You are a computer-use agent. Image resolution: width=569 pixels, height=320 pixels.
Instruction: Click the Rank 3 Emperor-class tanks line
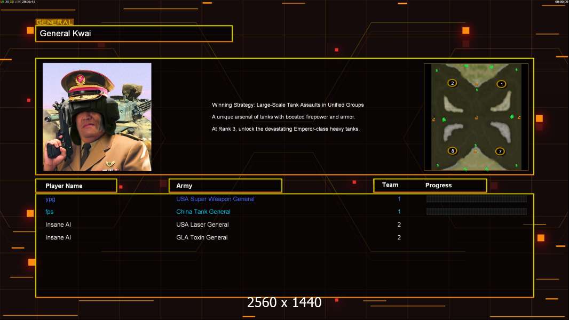(286, 129)
